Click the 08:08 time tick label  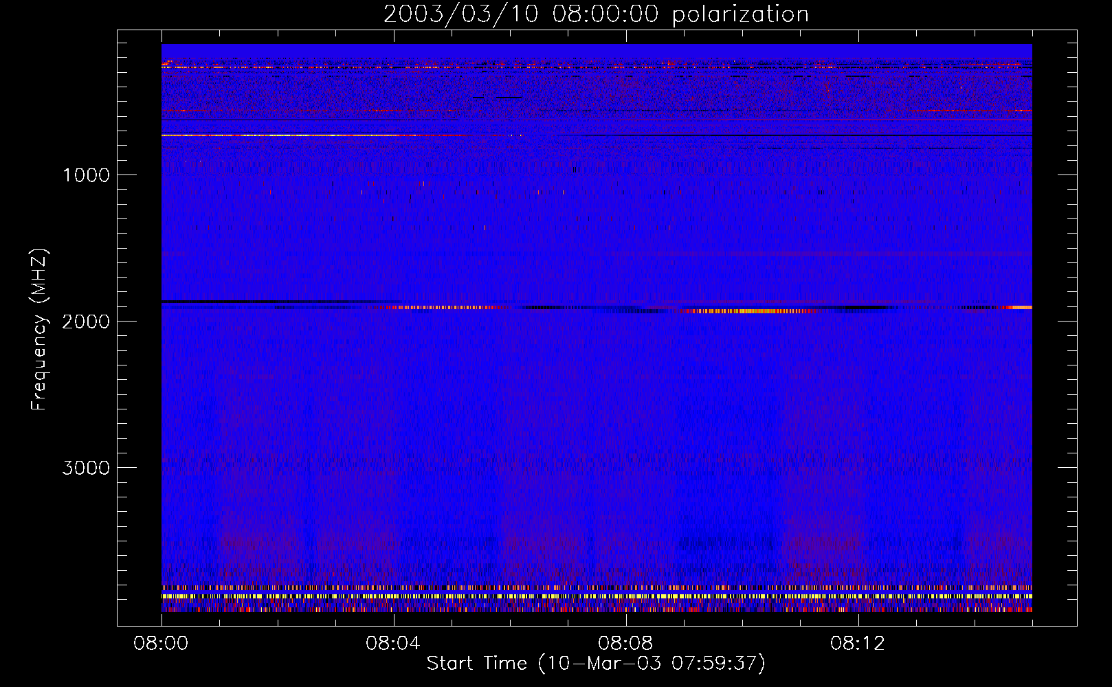point(625,644)
